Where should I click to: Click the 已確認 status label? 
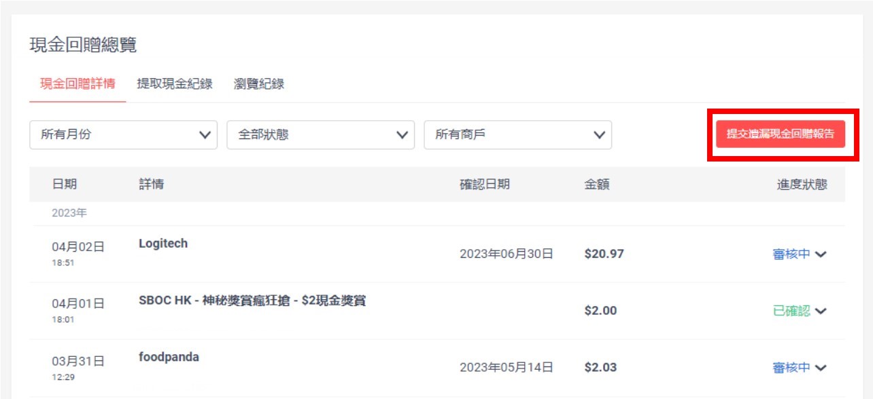click(x=791, y=311)
